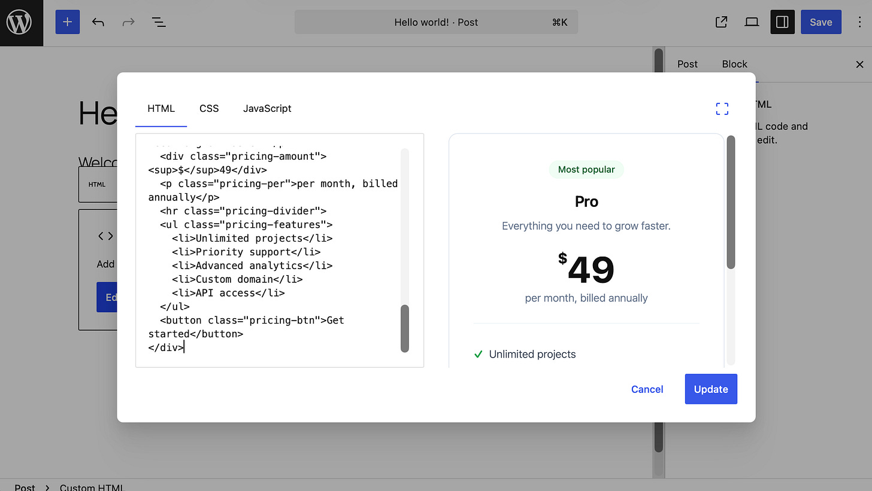
Task: Click the WordPress logo icon
Action: [x=19, y=22]
